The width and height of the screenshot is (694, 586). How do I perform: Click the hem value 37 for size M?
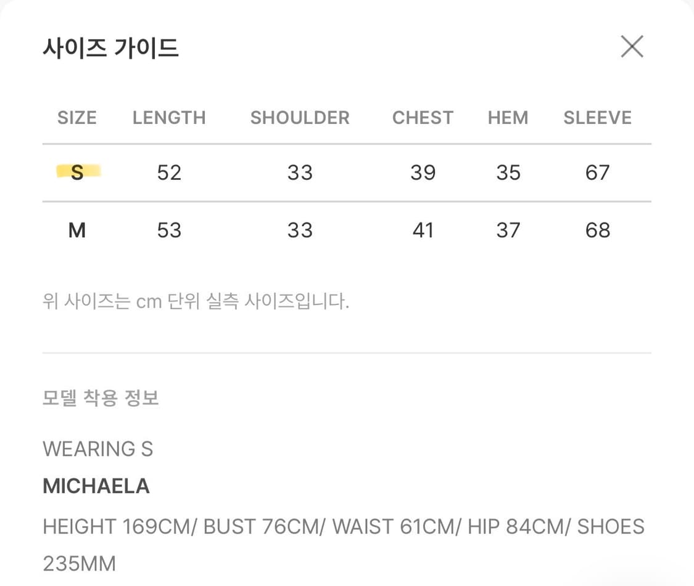tap(508, 230)
